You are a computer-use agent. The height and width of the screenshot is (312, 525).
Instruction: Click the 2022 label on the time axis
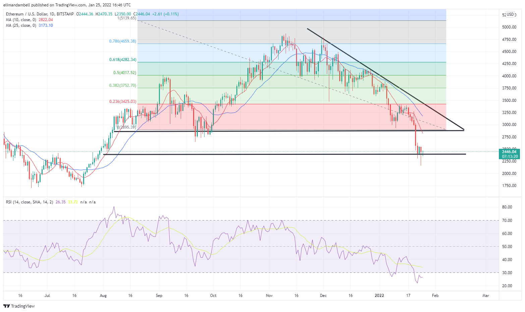click(x=379, y=296)
